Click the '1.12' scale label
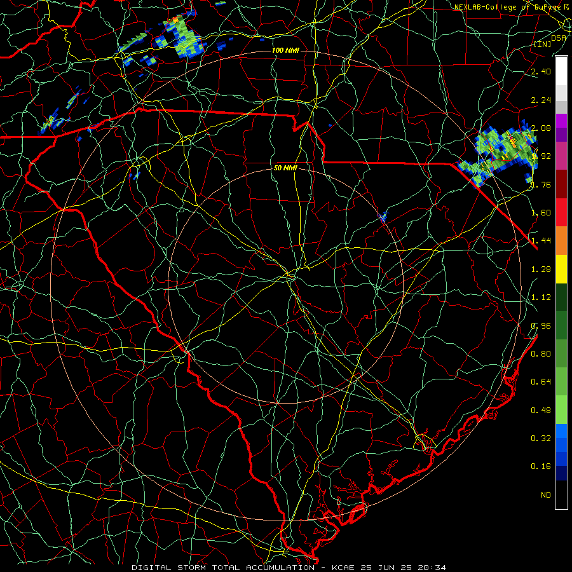572x572 pixels. tap(541, 297)
